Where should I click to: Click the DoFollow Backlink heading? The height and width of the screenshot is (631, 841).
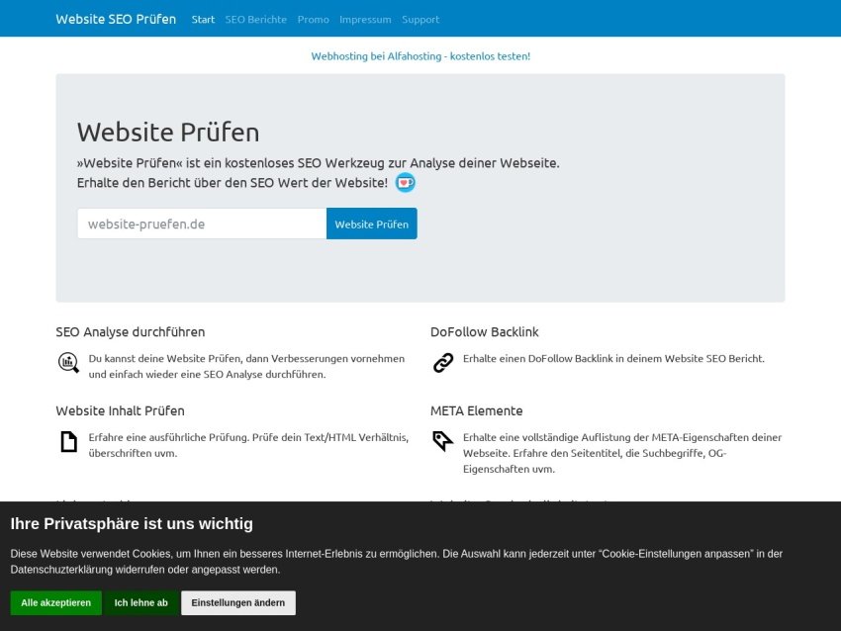pos(484,332)
